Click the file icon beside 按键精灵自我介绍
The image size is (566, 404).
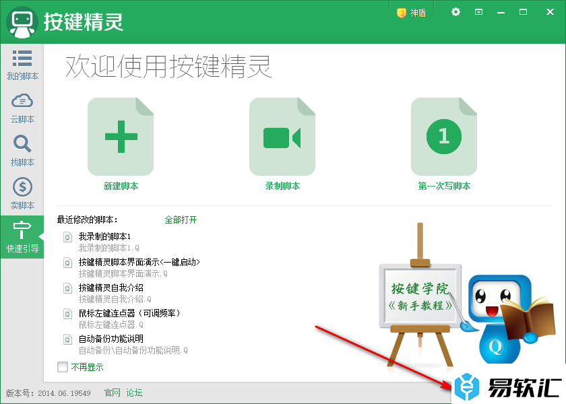(67, 289)
